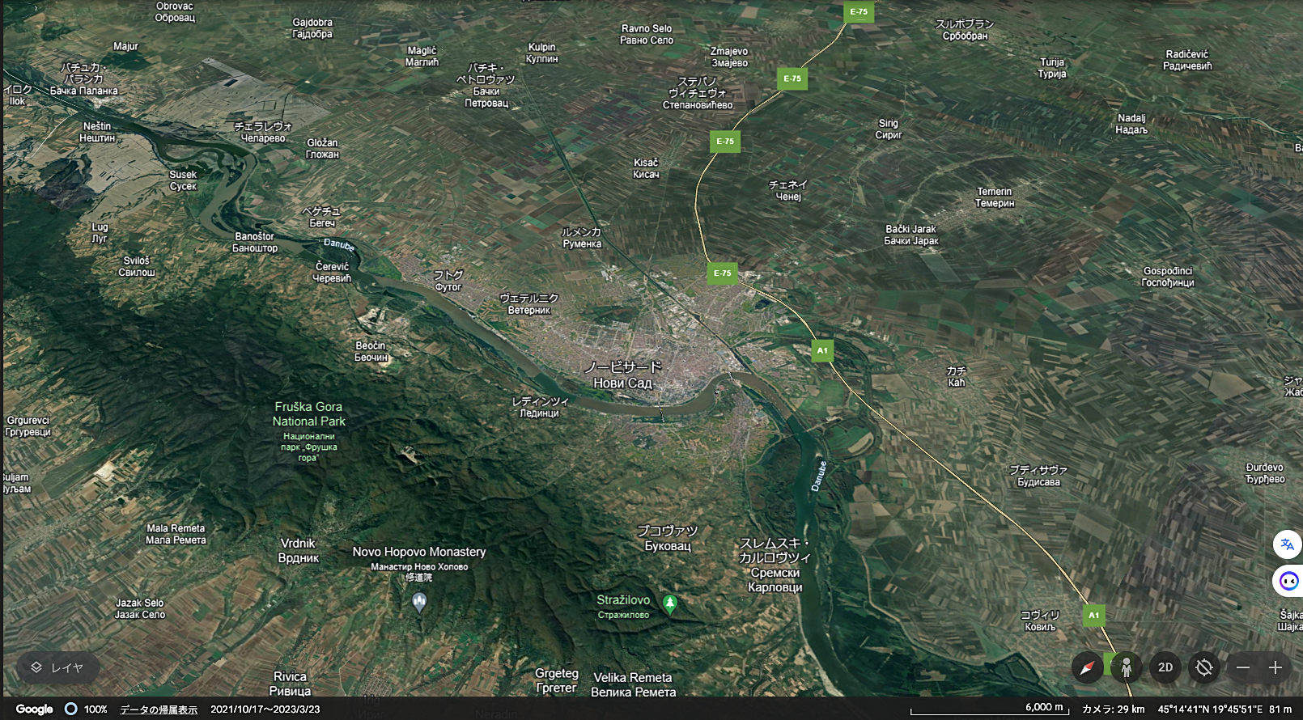The image size is (1303, 720).
Task: Open the レイヤ layers panel
Action: pos(57,667)
